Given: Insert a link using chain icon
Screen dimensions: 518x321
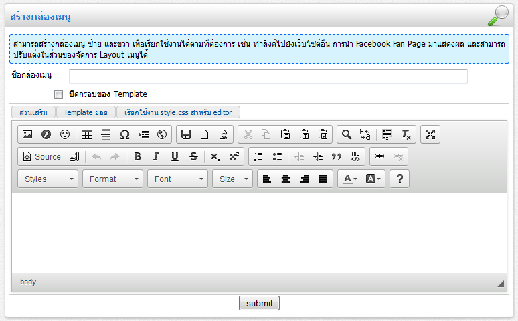Looking at the screenshot, I should pyautogui.click(x=379, y=156).
